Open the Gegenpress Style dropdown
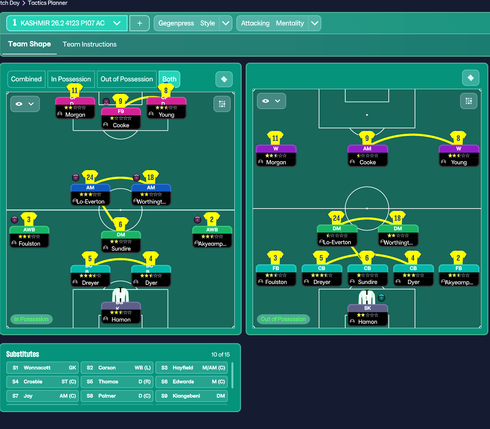The width and height of the screenshot is (490, 429). tap(226, 23)
